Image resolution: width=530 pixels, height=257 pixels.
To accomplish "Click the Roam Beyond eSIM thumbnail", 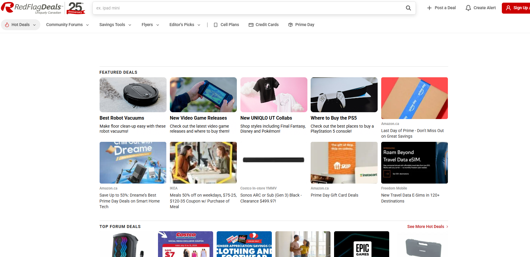I will 414,163.
